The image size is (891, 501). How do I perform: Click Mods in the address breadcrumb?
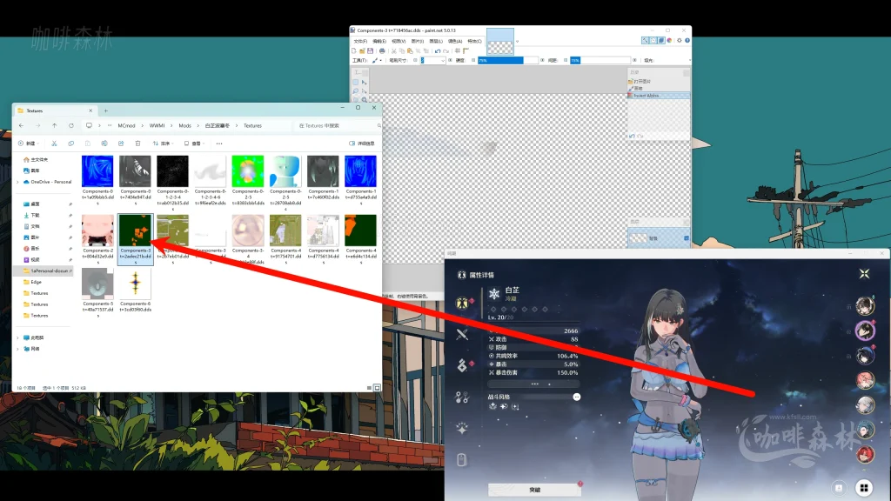(x=185, y=125)
